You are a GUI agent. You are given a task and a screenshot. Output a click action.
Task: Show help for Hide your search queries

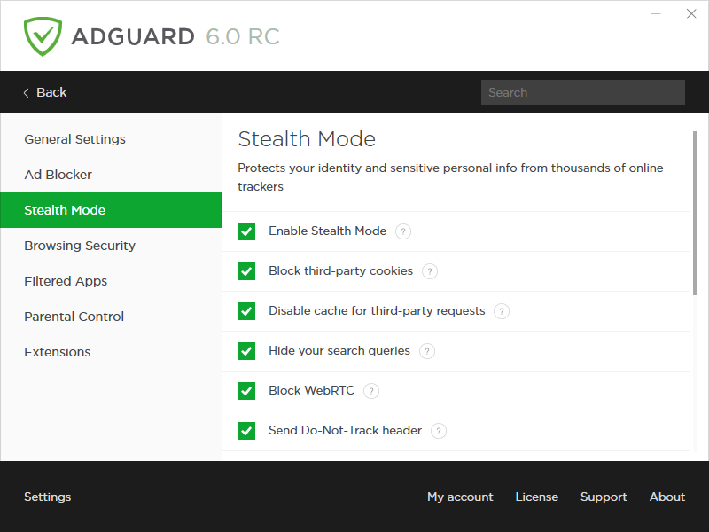(427, 351)
